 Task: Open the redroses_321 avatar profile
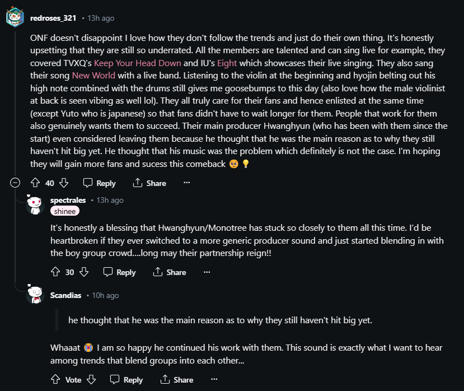click(15, 18)
